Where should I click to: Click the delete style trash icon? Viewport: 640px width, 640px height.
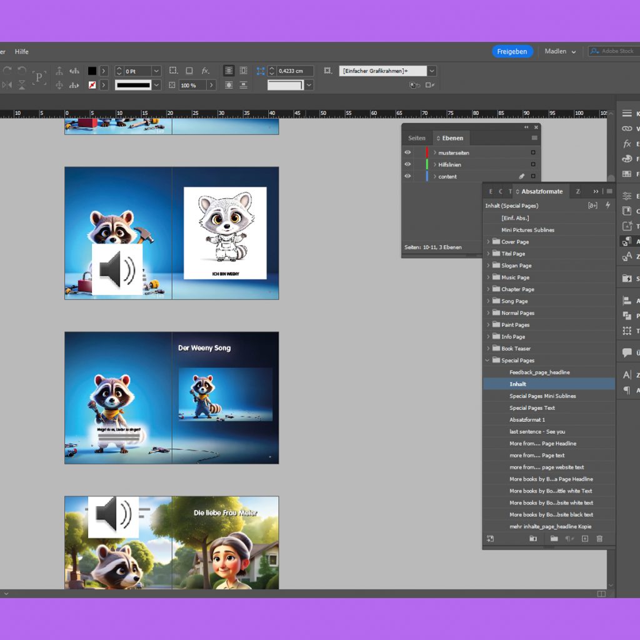[x=600, y=539]
